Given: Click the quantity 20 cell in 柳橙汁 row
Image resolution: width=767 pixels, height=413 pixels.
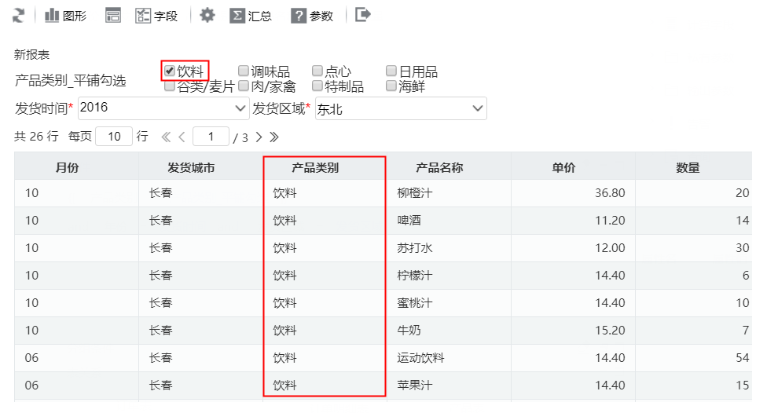Looking at the screenshot, I should (694, 193).
